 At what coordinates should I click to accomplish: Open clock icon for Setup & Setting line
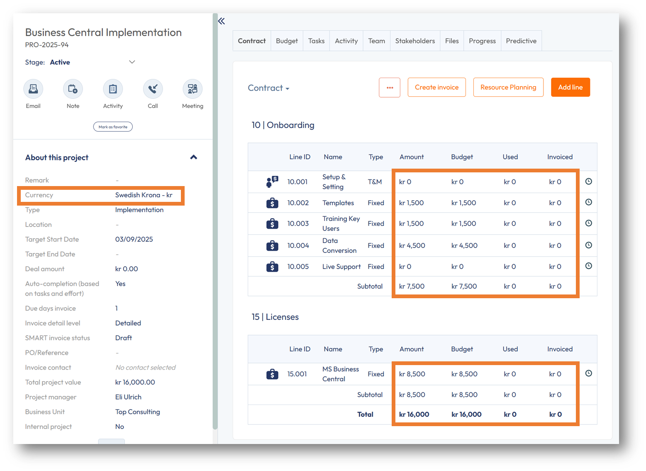[588, 182]
